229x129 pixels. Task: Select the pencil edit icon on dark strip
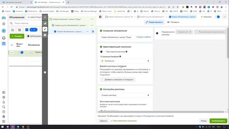(x=45, y=29)
